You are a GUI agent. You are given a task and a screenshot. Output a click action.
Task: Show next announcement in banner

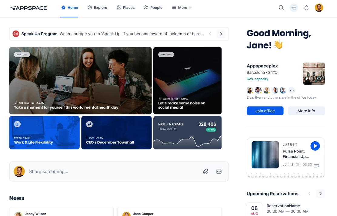tap(221, 34)
